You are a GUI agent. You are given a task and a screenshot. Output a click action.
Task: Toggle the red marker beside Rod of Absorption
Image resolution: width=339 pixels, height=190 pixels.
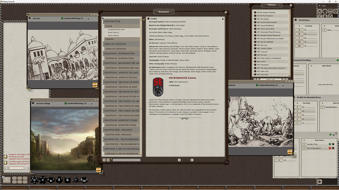tap(330, 148)
